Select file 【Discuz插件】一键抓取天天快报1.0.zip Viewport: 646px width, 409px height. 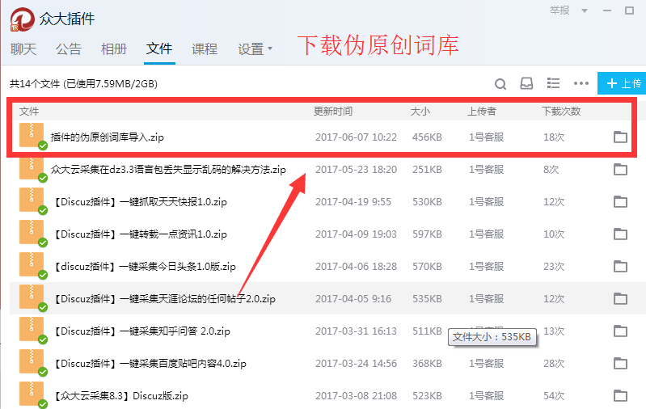pos(140,202)
